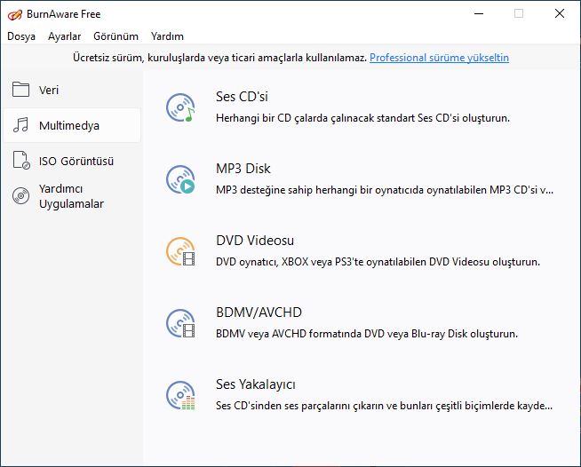Choose the MP3 Disk description line
Screen dimensions: 581x467
(x=385, y=190)
